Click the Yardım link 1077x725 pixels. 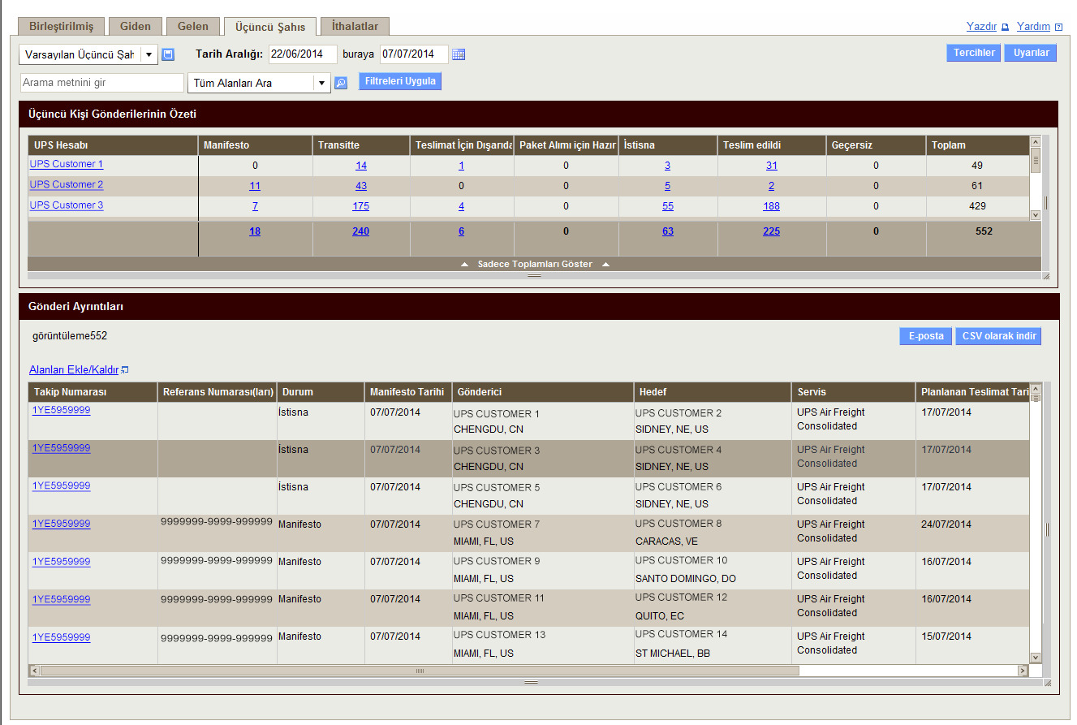click(1033, 27)
